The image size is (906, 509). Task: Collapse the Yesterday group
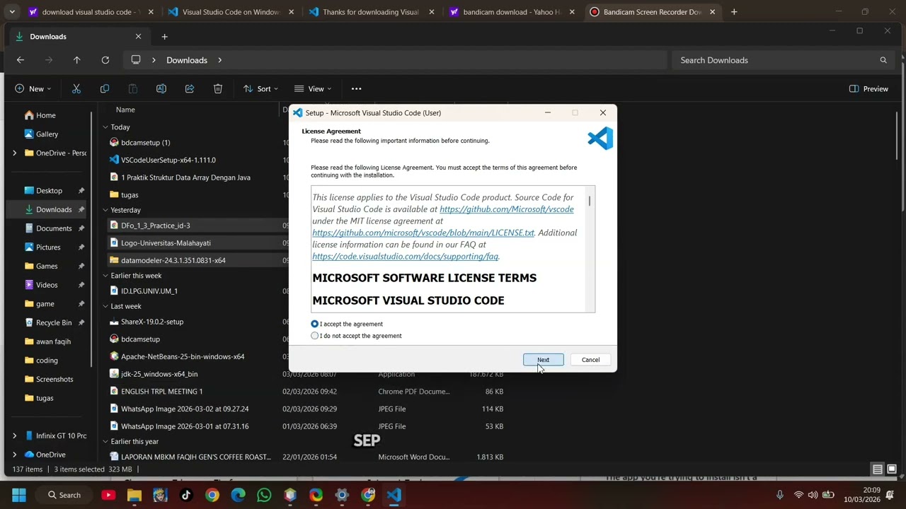coord(105,210)
